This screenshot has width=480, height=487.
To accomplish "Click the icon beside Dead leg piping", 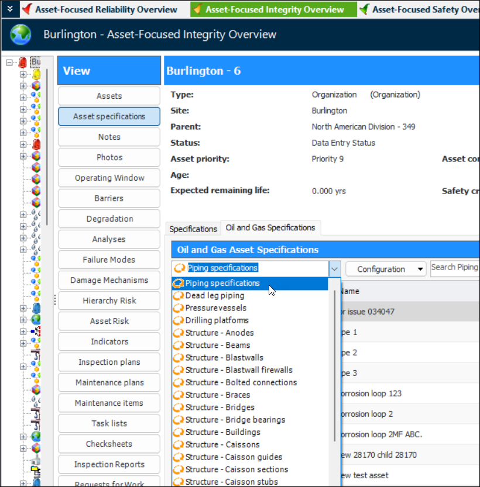I will click(179, 296).
